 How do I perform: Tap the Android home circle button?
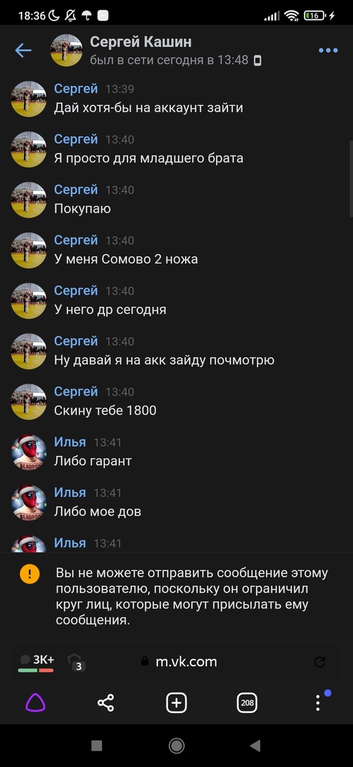176,746
